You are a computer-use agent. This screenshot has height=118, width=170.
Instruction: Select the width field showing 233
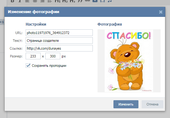tap(33, 56)
